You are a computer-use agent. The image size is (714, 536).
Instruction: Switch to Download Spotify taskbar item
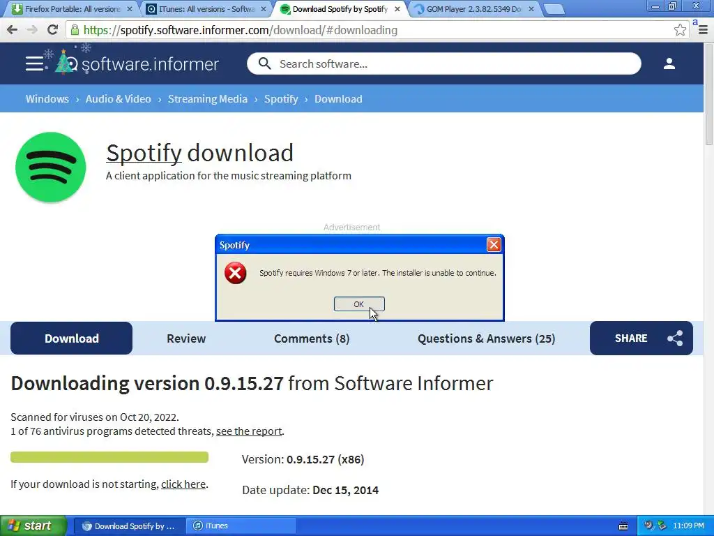(129, 526)
